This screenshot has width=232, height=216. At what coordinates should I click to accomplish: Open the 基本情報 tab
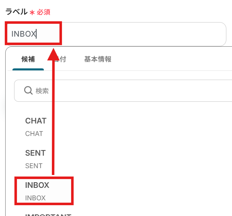coord(98,59)
